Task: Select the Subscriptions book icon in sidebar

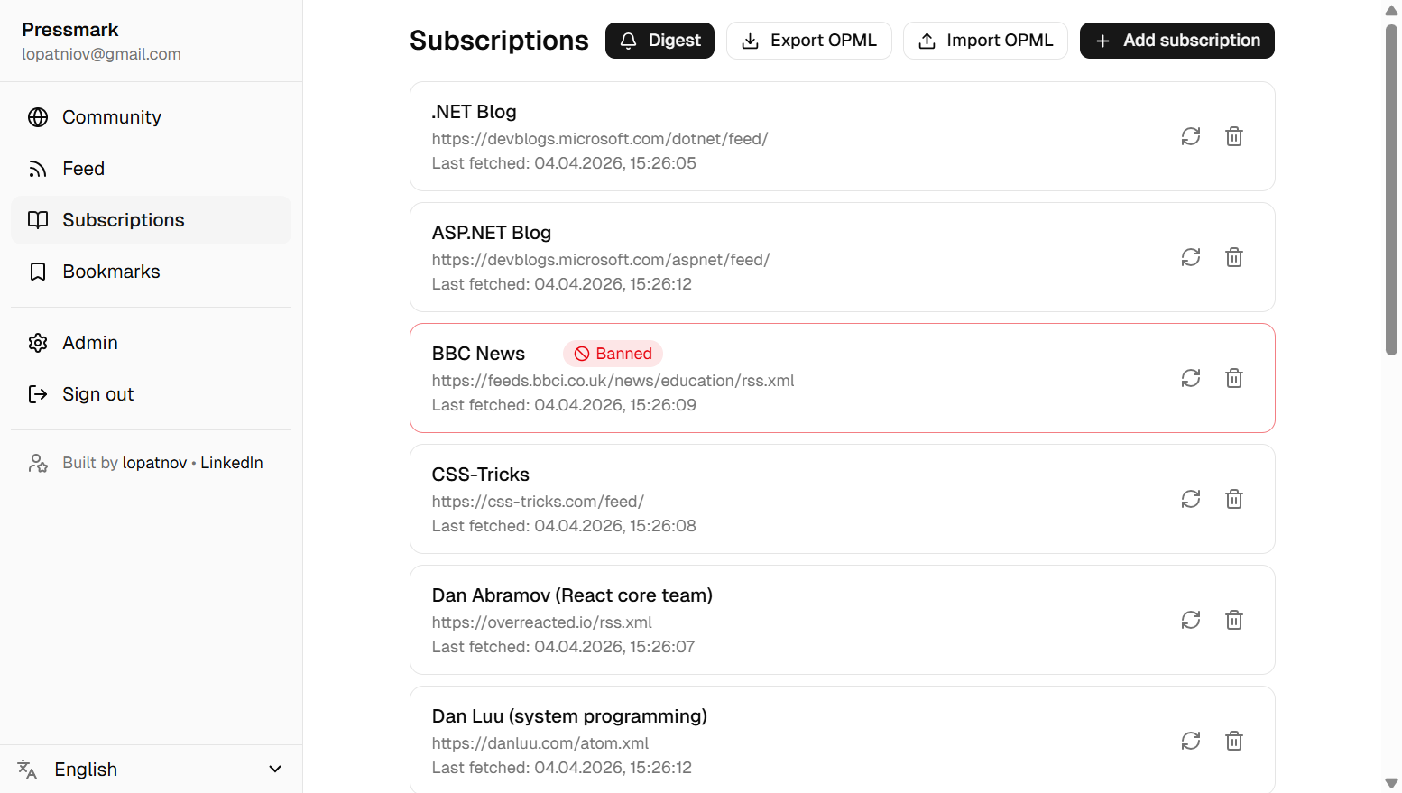Action: (x=37, y=219)
